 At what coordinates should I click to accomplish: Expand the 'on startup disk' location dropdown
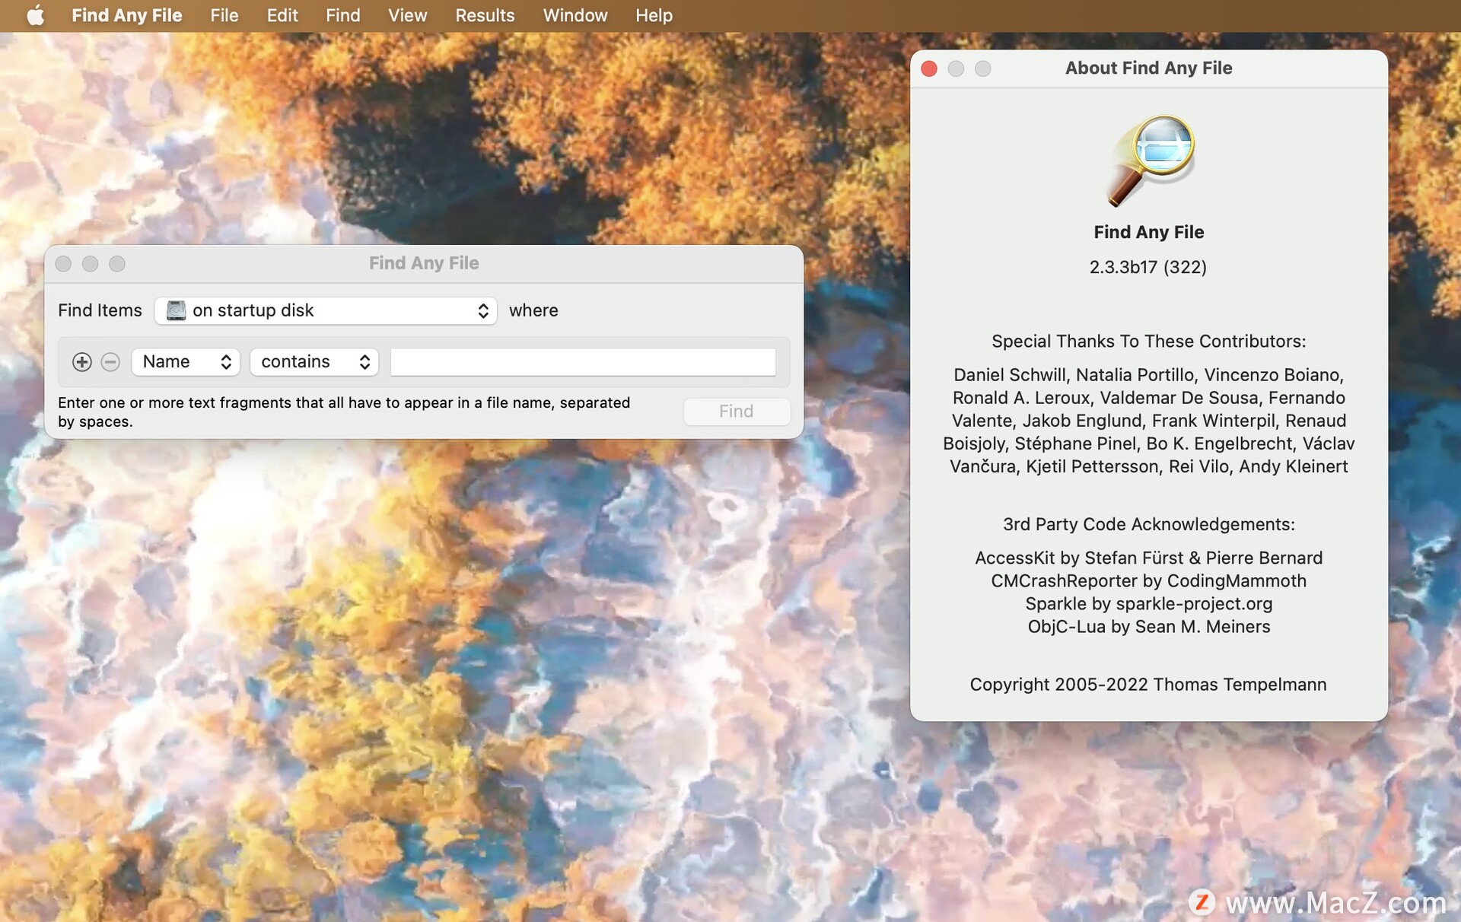(326, 310)
